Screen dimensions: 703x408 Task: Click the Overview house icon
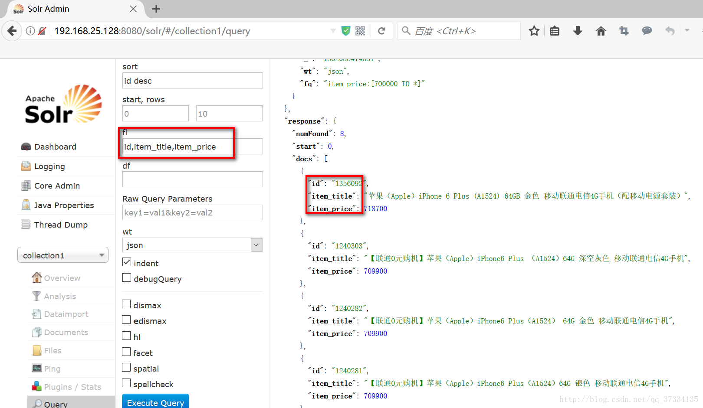[x=37, y=277]
